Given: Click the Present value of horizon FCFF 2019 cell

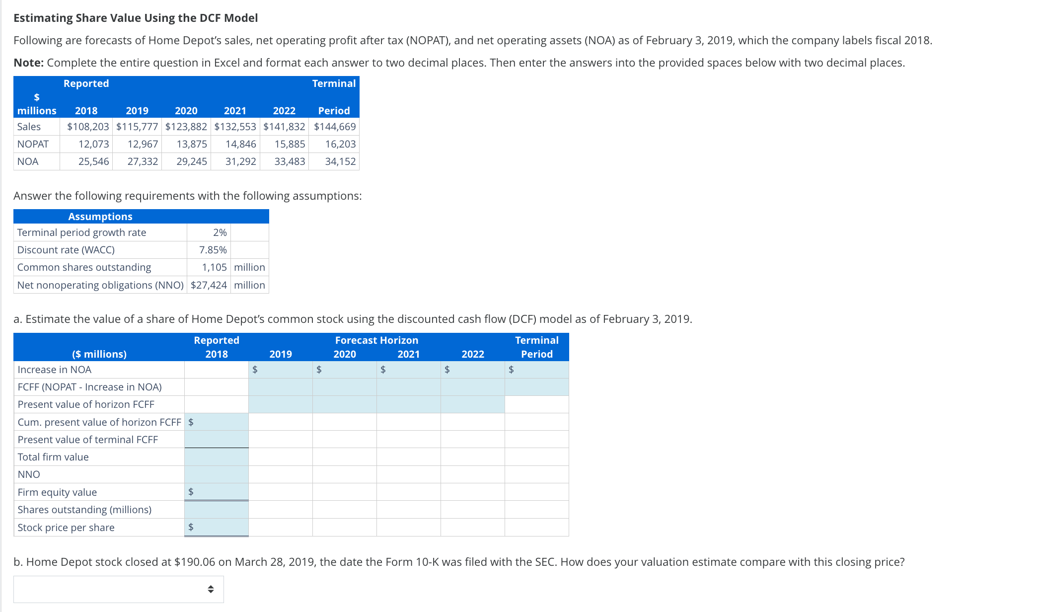Looking at the screenshot, I should [x=281, y=404].
